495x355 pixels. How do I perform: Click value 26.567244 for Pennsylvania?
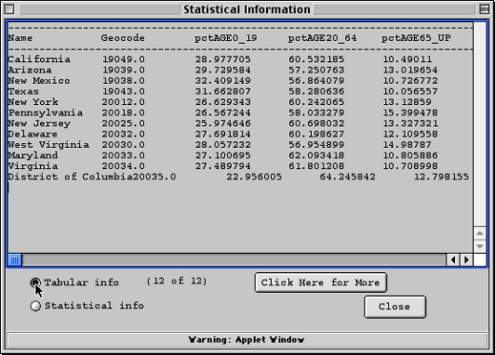[x=223, y=113]
